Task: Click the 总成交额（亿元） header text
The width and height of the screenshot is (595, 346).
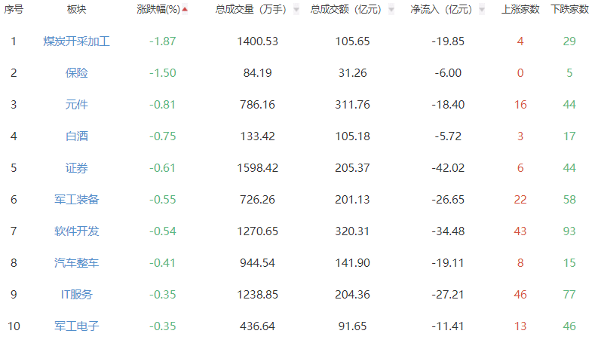Action: point(345,10)
